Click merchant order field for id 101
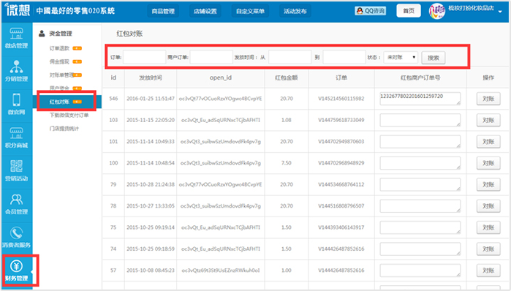The height and width of the screenshot is (291, 511). pyautogui.click(x=420, y=141)
